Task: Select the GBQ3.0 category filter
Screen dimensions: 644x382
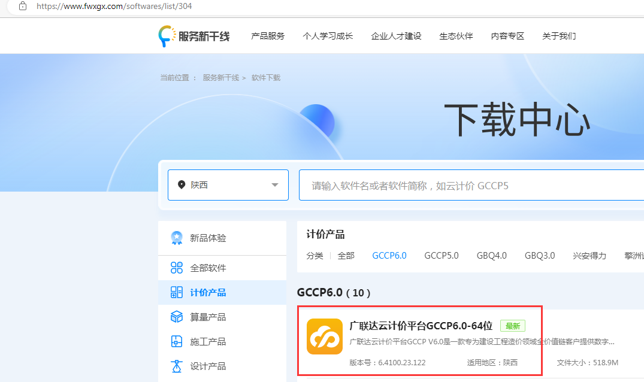Action: 540,256
